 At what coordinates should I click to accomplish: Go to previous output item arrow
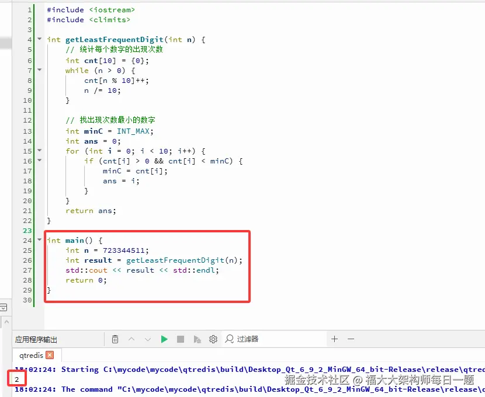(131, 339)
